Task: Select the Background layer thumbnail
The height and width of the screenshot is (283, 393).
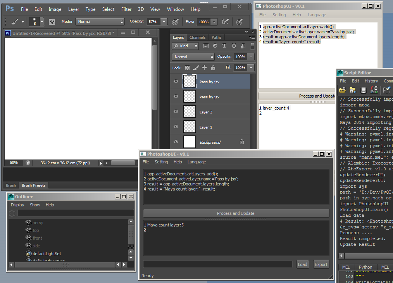Action: coord(190,142)
